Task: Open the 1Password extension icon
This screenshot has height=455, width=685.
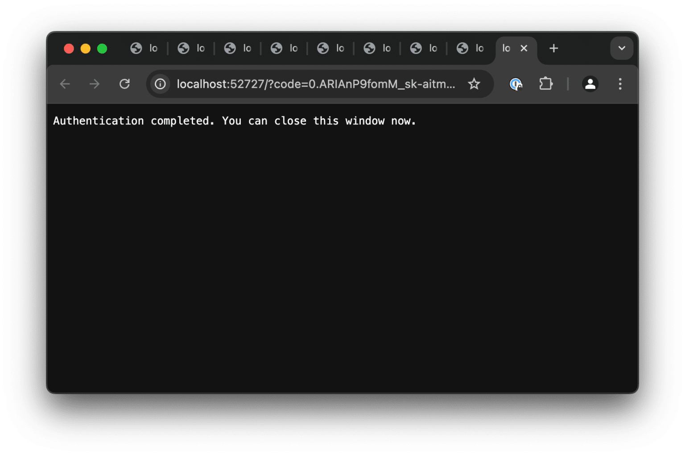Action: coord(516,84)
